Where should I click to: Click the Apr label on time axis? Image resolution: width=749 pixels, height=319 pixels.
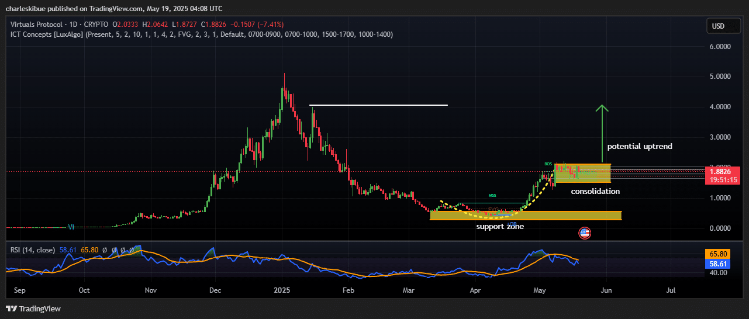click(x=475, y=290)
